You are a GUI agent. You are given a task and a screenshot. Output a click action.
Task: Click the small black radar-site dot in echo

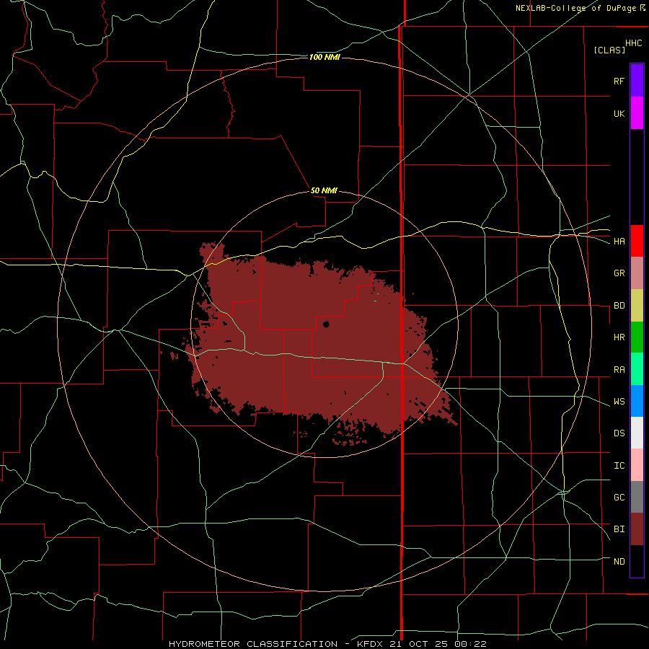tap(326, 324)
